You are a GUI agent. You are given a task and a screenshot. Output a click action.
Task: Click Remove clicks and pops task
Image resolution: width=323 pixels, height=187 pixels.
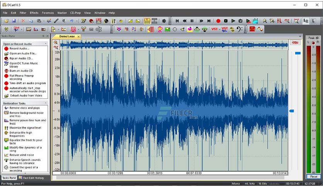point(25,108)
